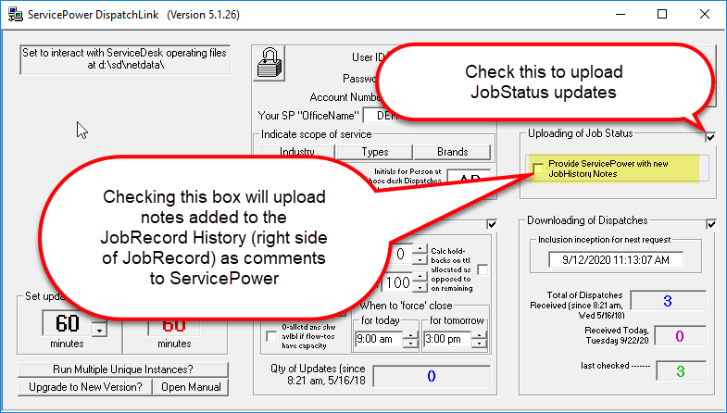
Task: Click the Qty of Updates value 0
Action: click(x=432, y=376)
